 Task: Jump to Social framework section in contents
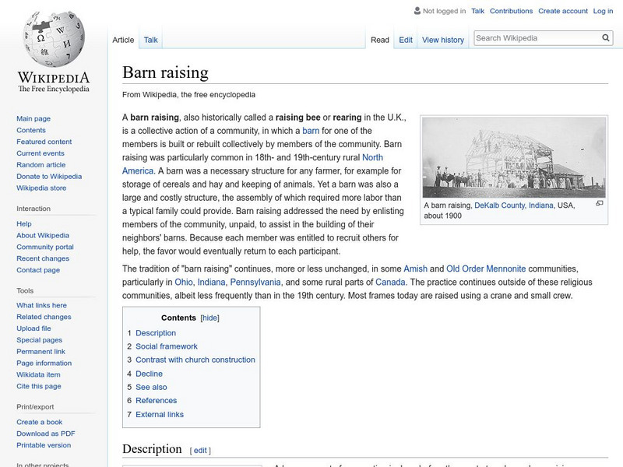[166, 346]
